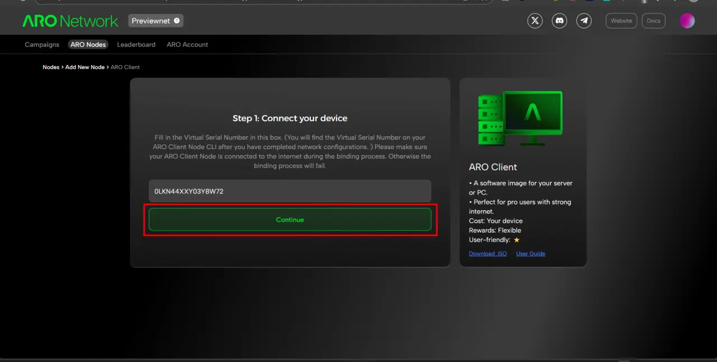717x362 pixels.
Task: Click the Add New Node breadcrumb
Action: tap(85, 67)
